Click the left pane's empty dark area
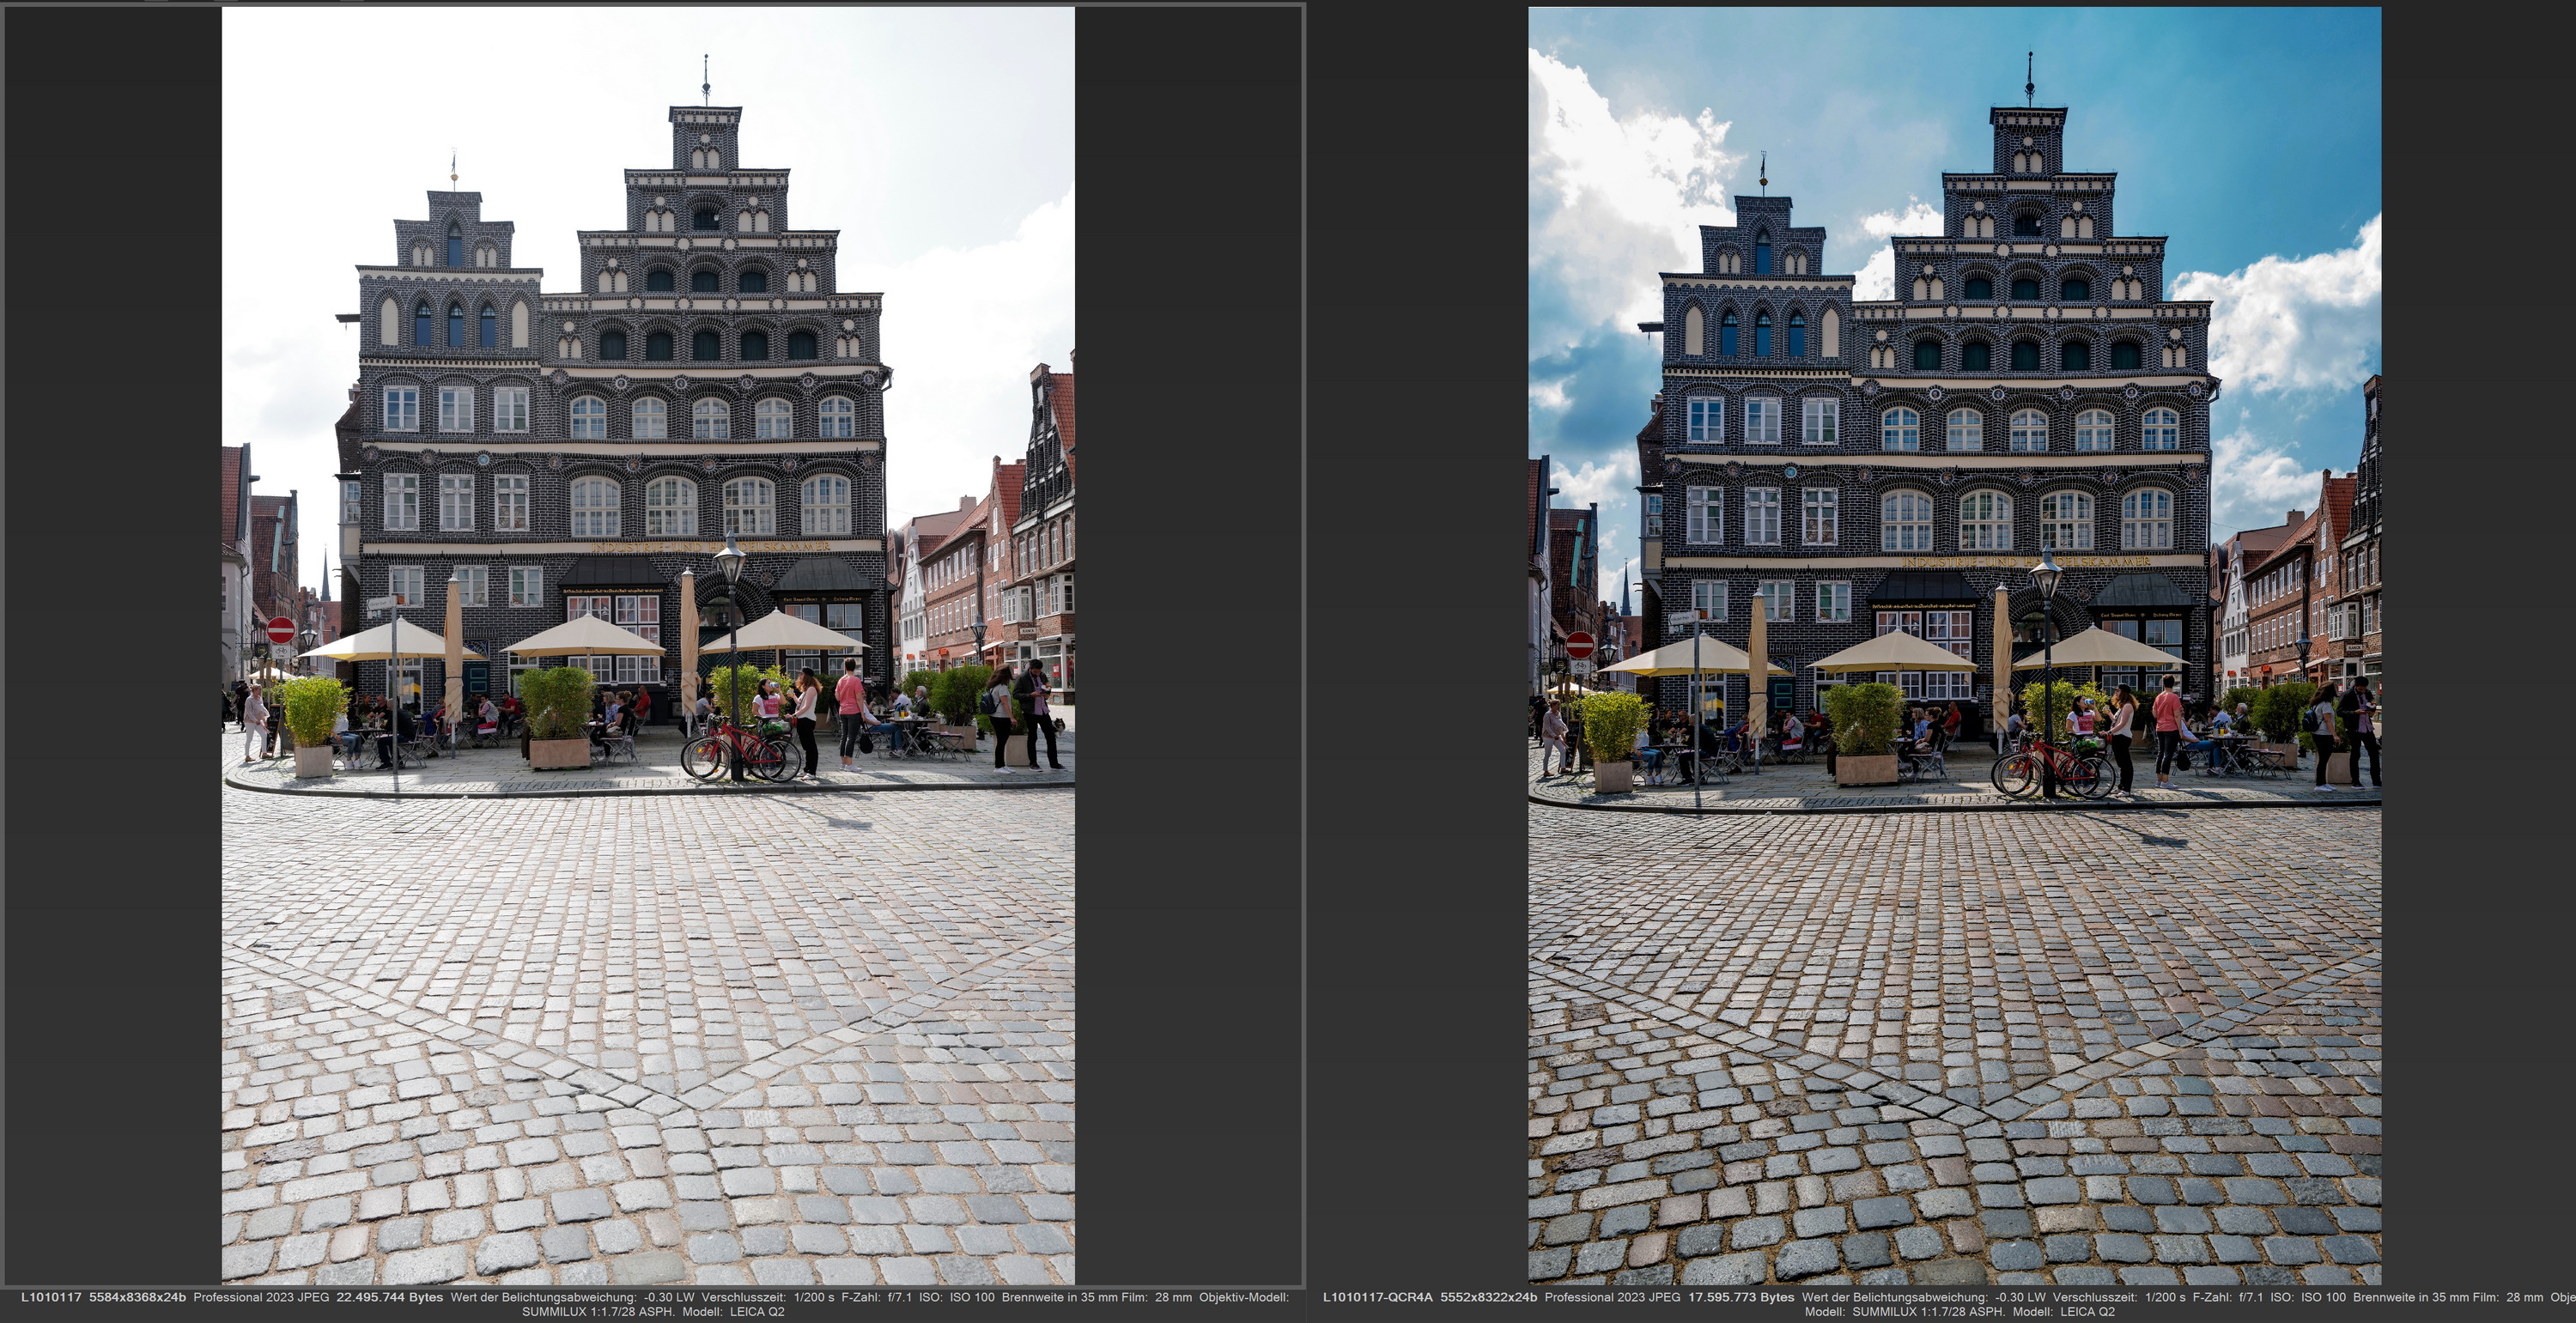 pyautogui.click(x=110, y=640)
